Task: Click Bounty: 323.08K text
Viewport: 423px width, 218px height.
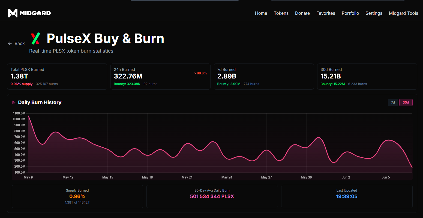Action: 127,84
